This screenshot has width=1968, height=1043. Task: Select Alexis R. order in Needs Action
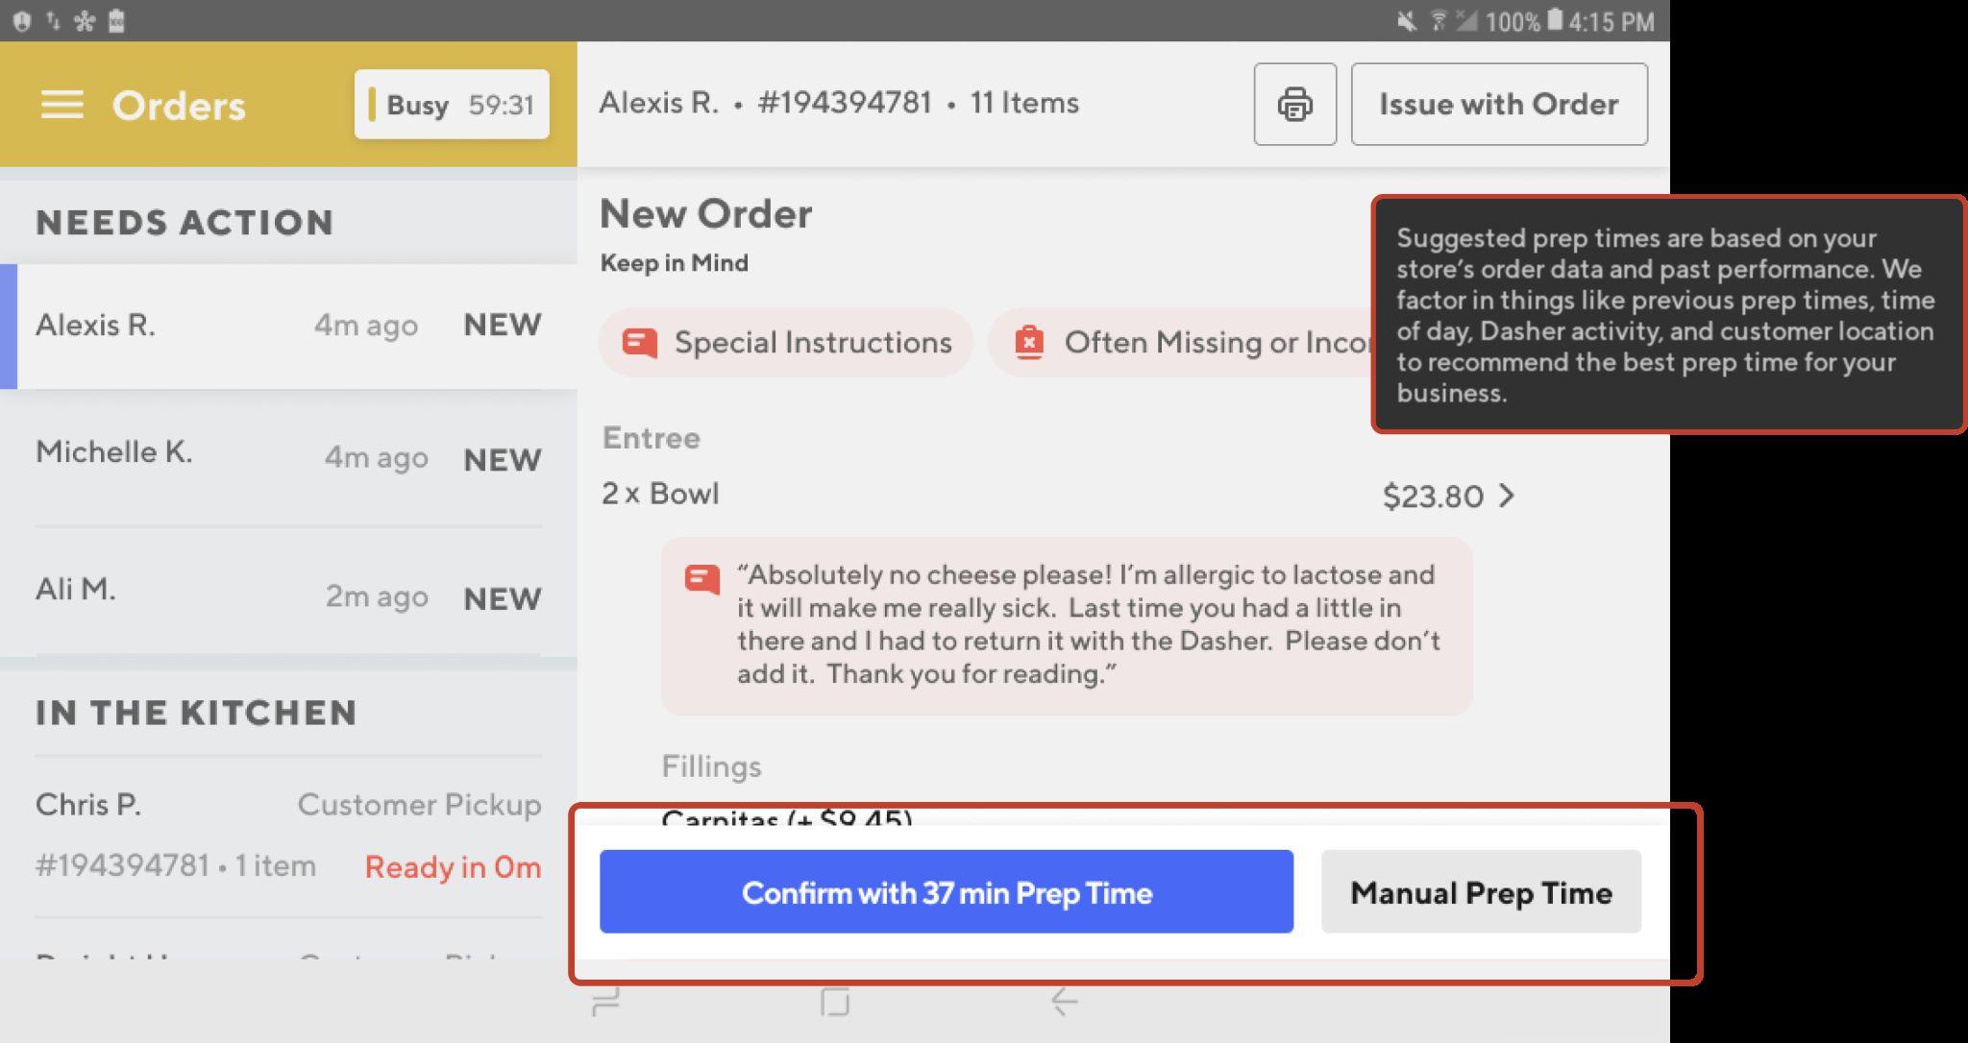coord(288,326)
